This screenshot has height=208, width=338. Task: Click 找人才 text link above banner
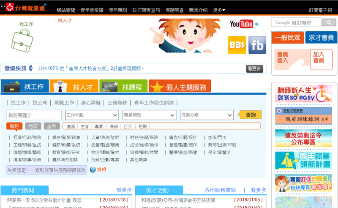coord(65,20)
